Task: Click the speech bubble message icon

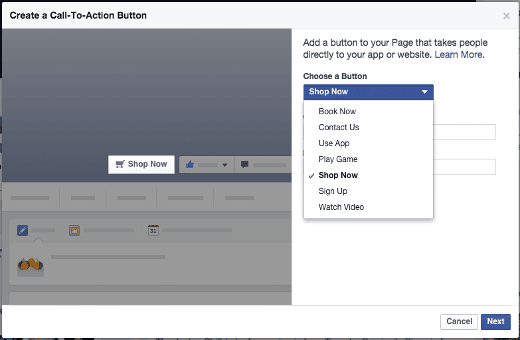Action: click(x=245, y=165)
